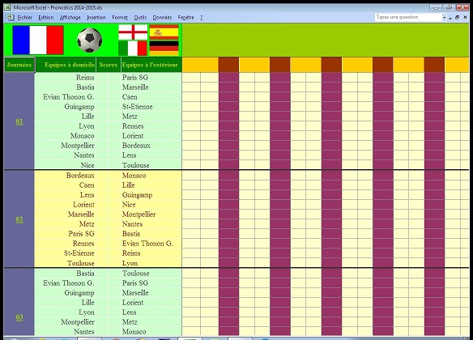
Task: Follow the journée 01 hyperlink
Action: [19, 121]
